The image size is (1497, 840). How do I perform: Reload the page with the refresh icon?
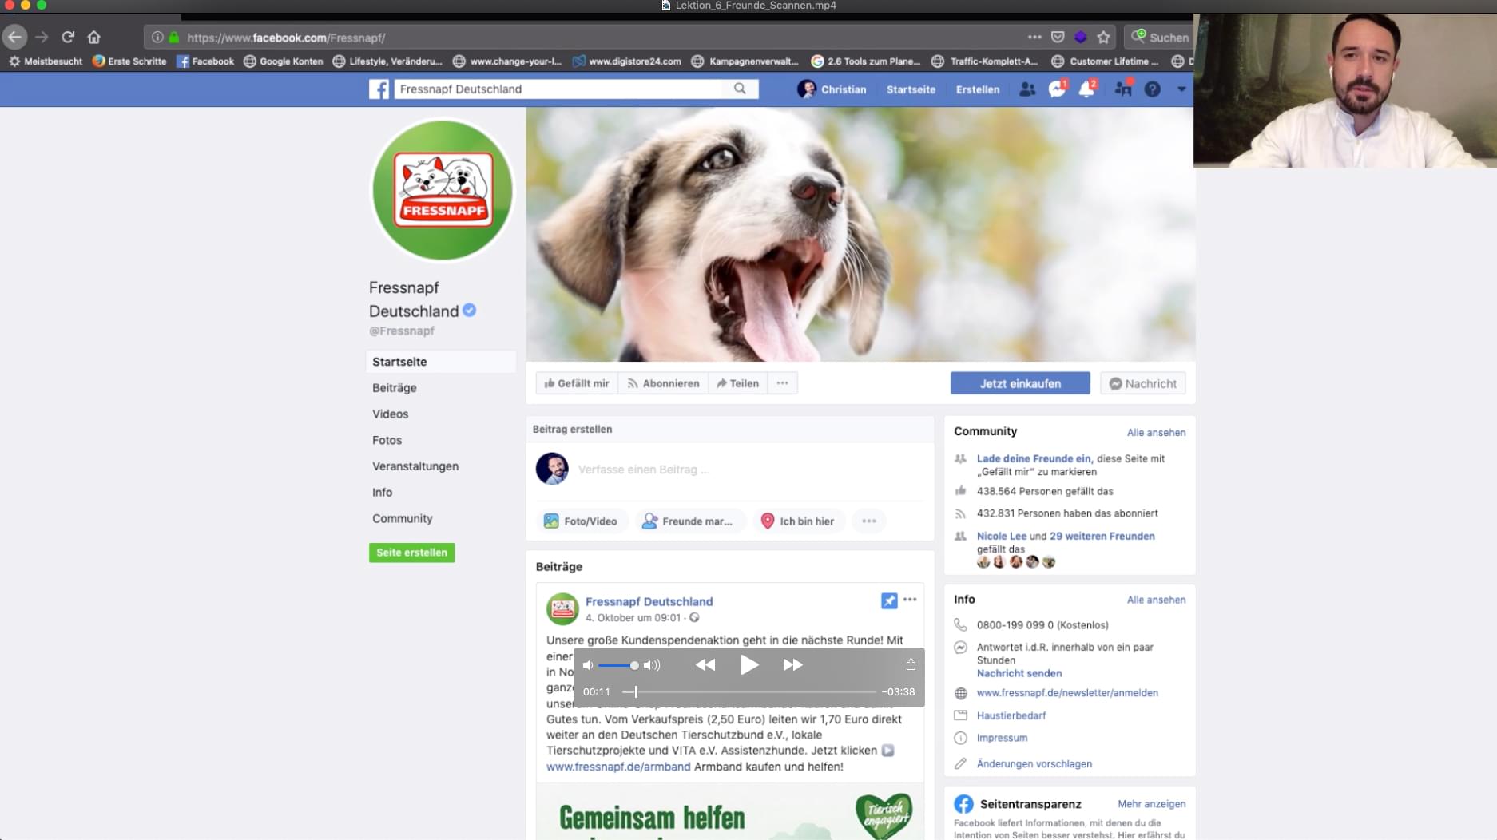click(x=68, y=37)
